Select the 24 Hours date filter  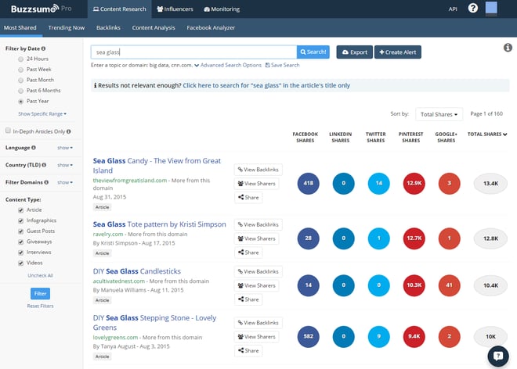(21, 59)
